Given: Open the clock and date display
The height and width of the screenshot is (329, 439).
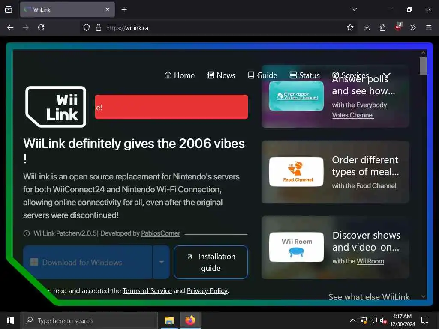Looking at the screenshot, I should pyautogui.click(x=402, y=320).
